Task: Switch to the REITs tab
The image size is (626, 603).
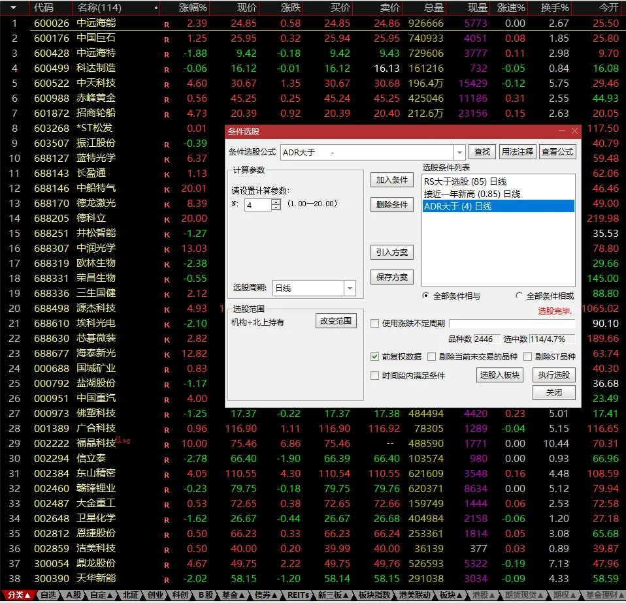Action: click(298, 595)
